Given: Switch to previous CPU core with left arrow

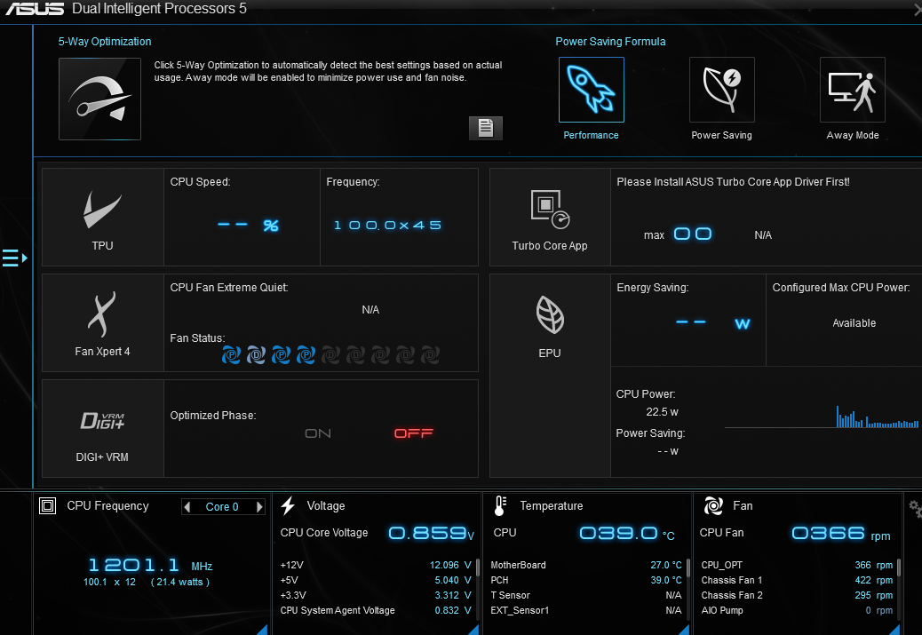Looking at the screenshot, I should tap(187, 507).
